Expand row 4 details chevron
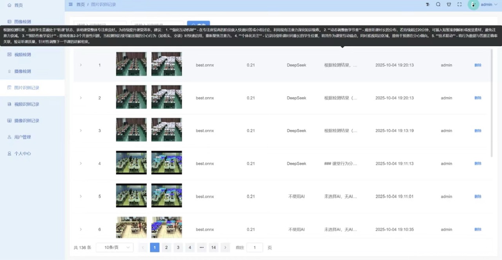The width and height of the screenshot is (502, 260). [81, 163]
